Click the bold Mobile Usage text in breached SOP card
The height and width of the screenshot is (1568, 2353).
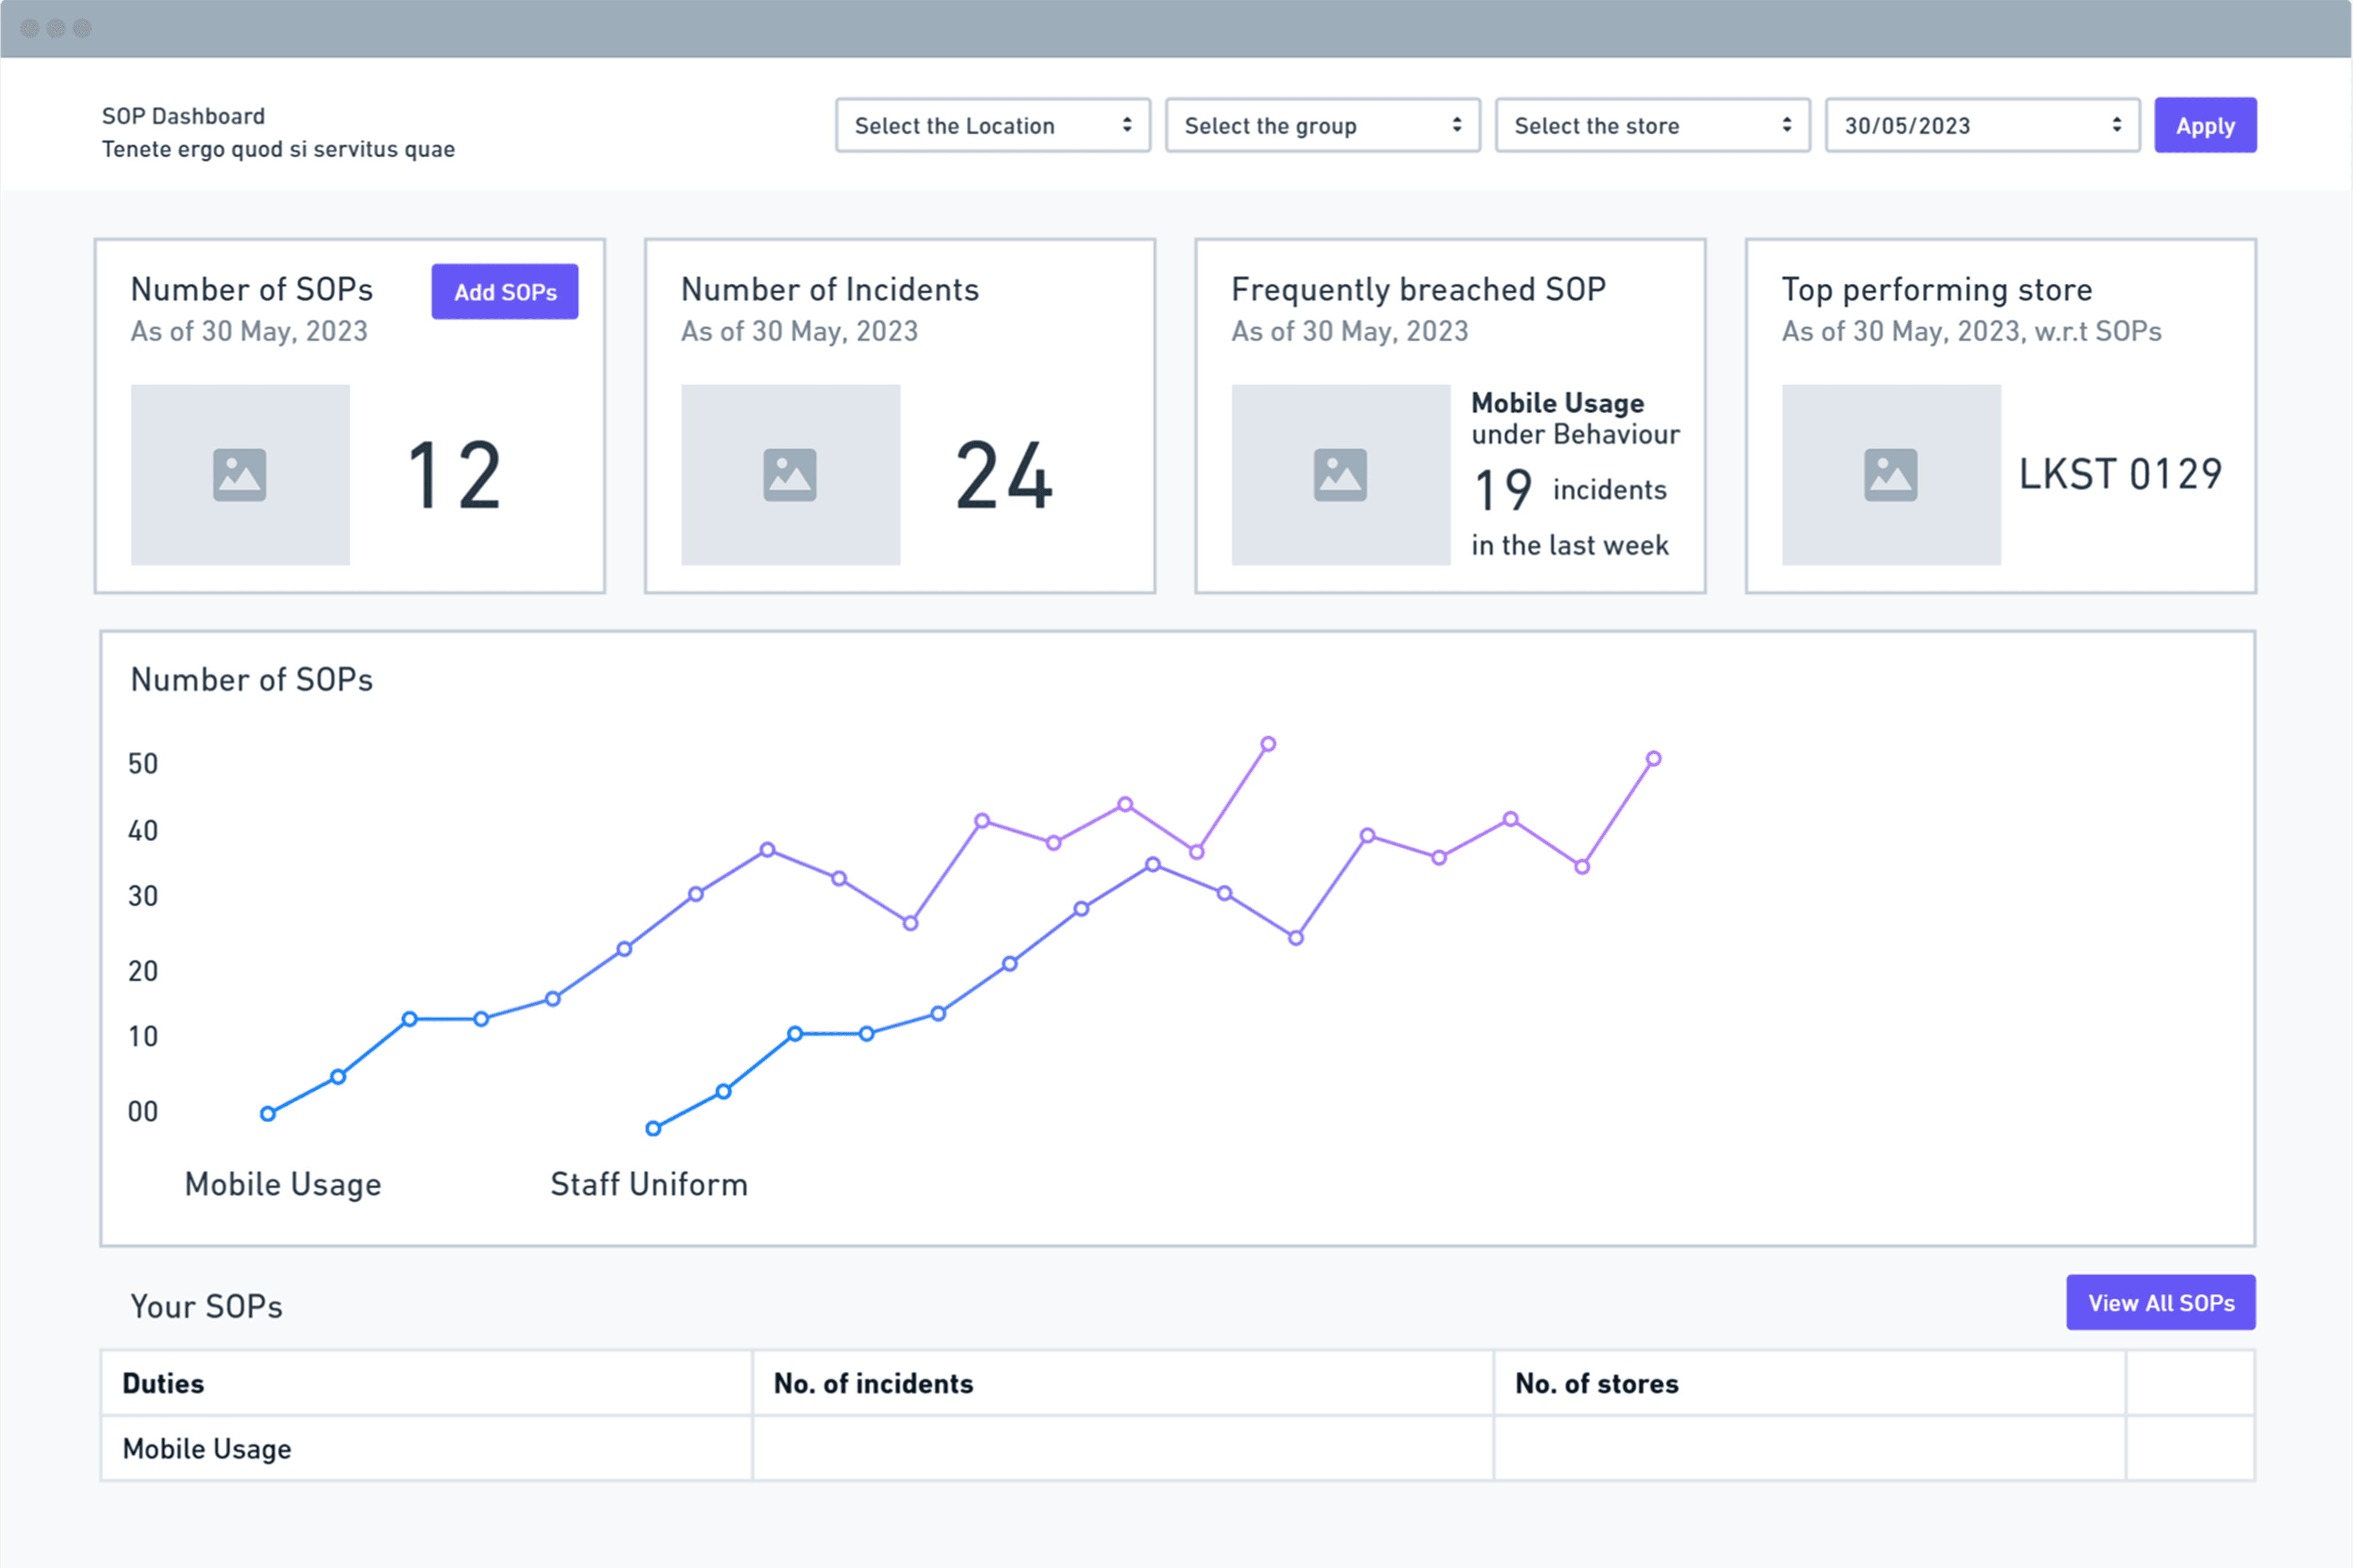point(1558,403)
